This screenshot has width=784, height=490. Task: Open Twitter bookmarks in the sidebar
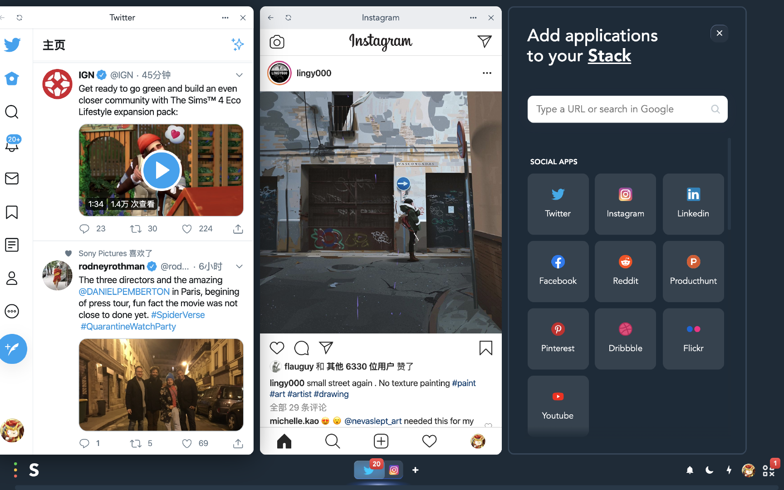[x=12, y=212]
